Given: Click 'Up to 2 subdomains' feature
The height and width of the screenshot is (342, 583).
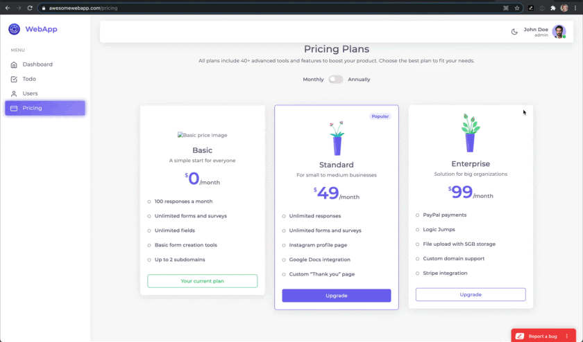Looking at the screenshot, I should coord(180,260).
